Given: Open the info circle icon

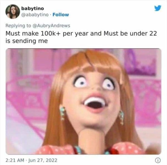Looking at the screenshot, I should pos(158,160).
